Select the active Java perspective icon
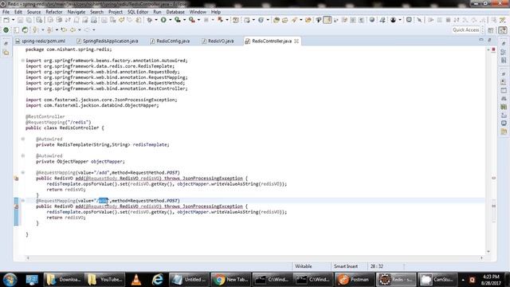 coord(503,30)
